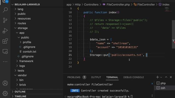Open the Accounts menu icon
175x98 pixels.
pyautogui.click(x=5, y=83)
